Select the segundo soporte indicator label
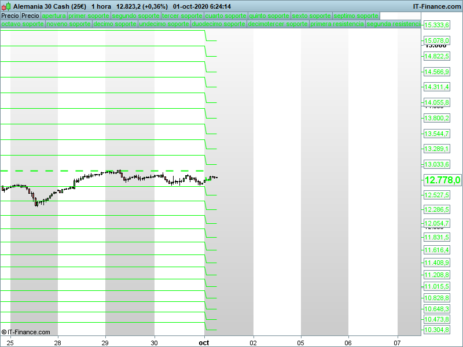This screenshot has height=347, width=463. click(136, 16)
